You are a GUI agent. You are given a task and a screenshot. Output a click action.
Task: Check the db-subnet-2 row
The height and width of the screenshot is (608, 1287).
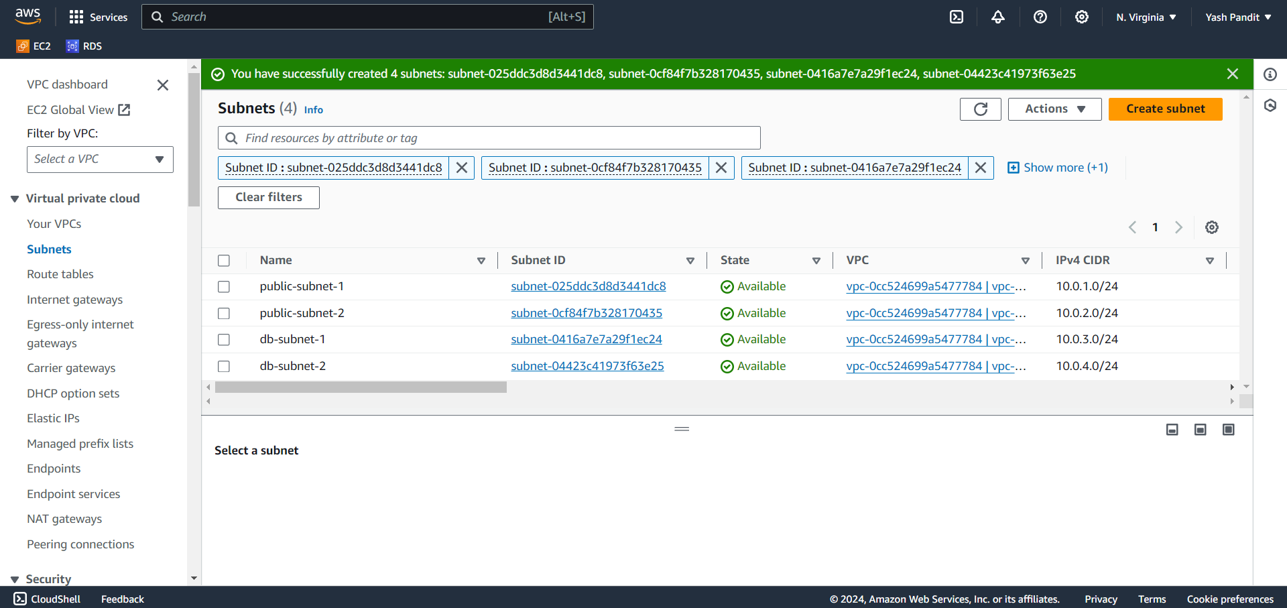click(x=224, y=367)
